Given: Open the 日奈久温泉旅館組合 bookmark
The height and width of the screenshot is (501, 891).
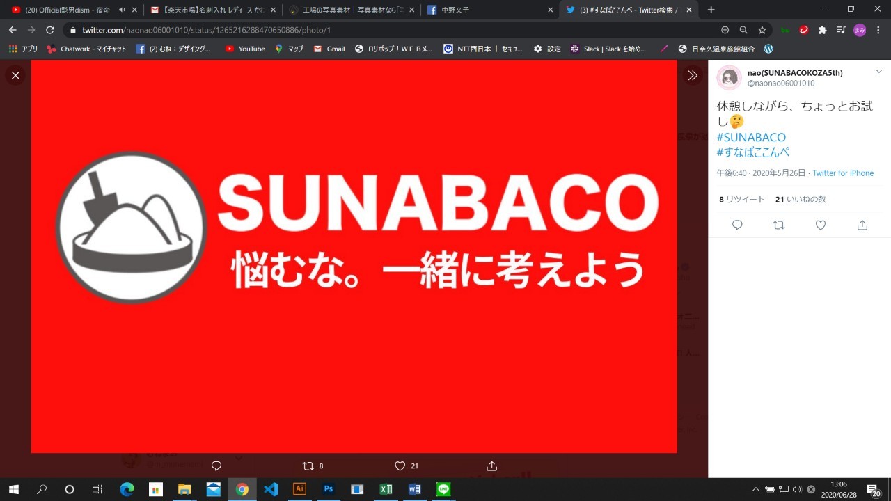Looking at the screenshot, I should (x=716, y=49).
